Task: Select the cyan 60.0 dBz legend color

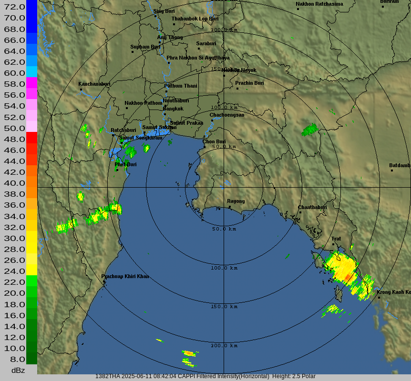Action: click(x=31, y=72)
